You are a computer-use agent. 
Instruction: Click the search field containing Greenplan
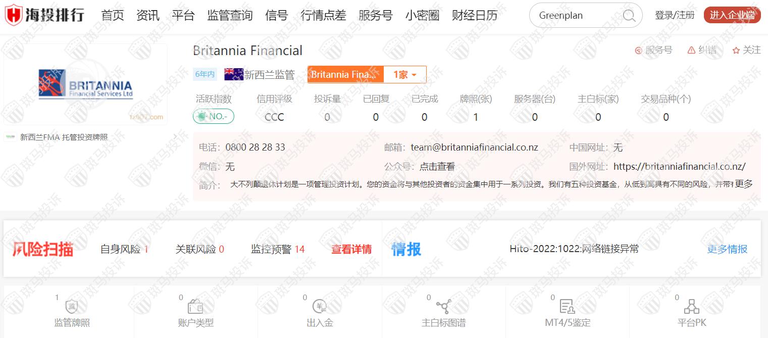576,16
